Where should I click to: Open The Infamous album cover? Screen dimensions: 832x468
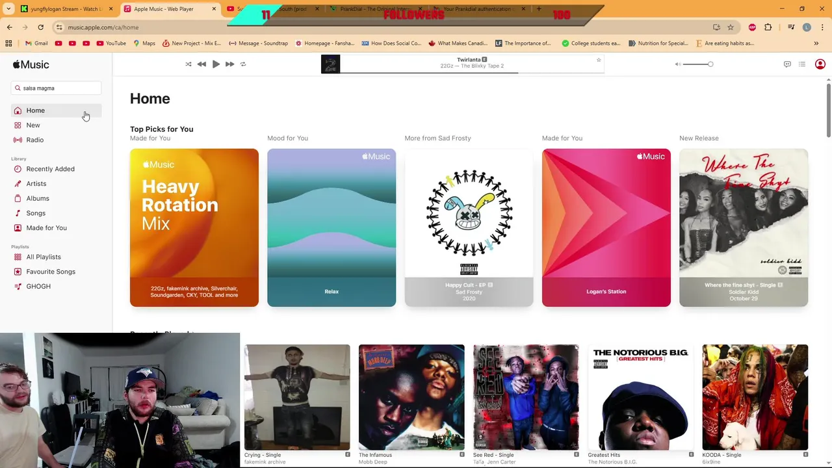411,397
